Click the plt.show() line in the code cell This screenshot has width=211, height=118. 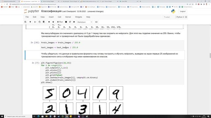point(47,82)
